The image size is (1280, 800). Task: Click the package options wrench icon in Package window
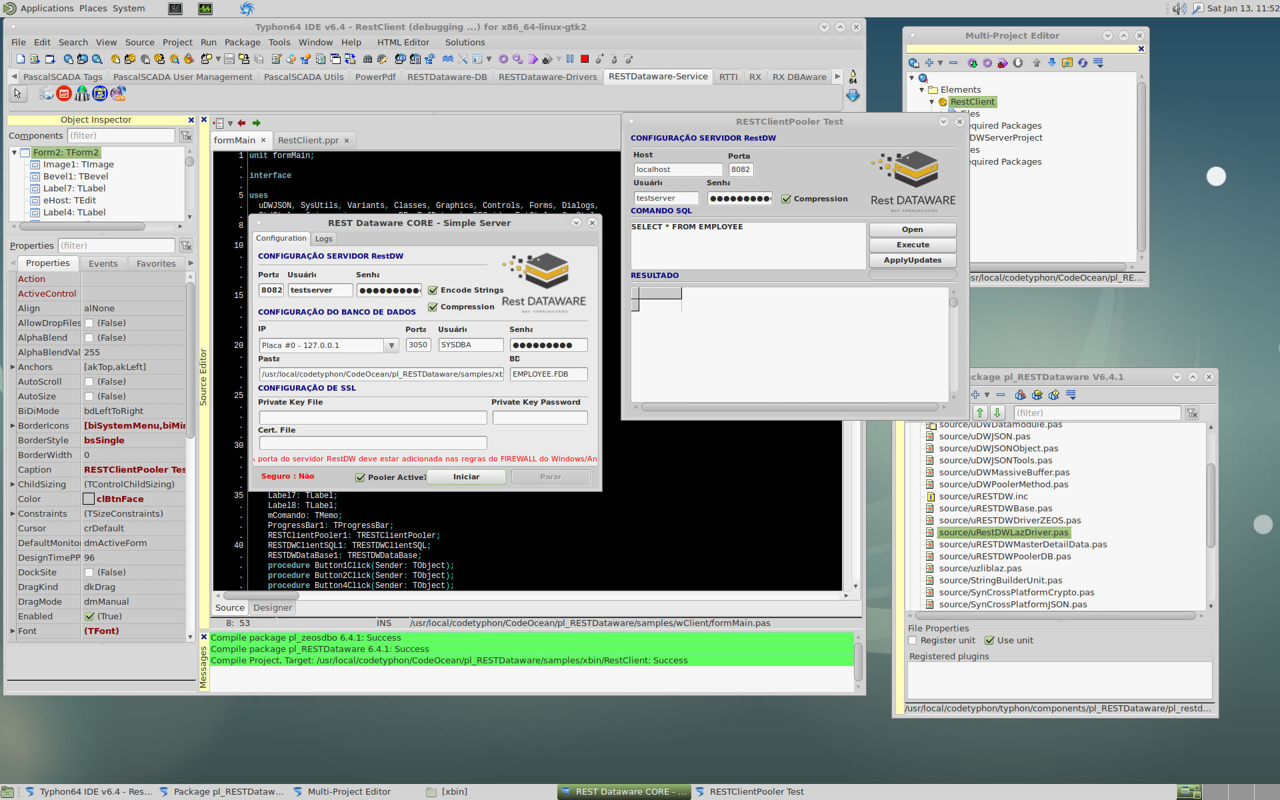pyautogui.click(x=1021, y=395)
